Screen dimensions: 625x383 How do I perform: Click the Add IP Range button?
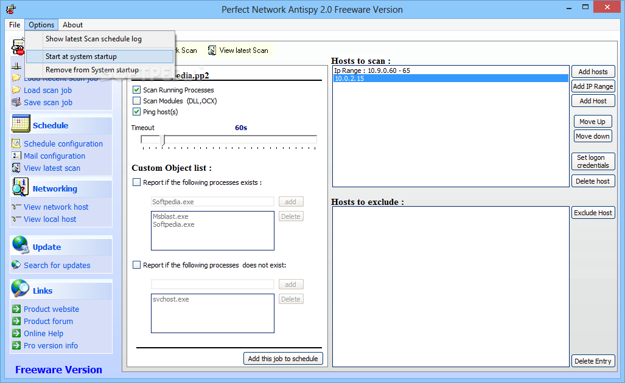(593, 86)
